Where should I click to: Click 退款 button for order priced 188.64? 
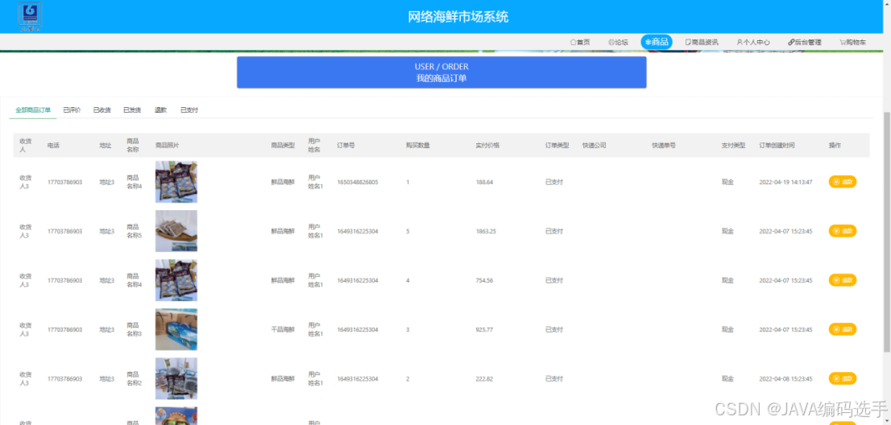coord(842,182)
